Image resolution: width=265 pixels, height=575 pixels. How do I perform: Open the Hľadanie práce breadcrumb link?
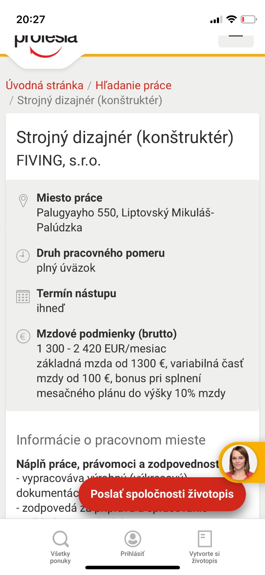(x=133, y=85)
